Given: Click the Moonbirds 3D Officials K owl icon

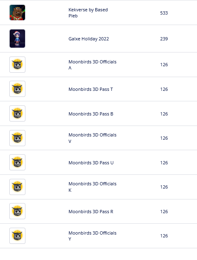Looking at the screenshot, I should [17, 187].
